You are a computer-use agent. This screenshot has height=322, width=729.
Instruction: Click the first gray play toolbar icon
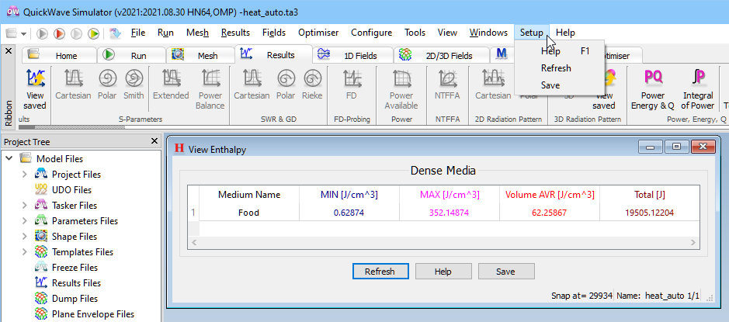point(42,33)
